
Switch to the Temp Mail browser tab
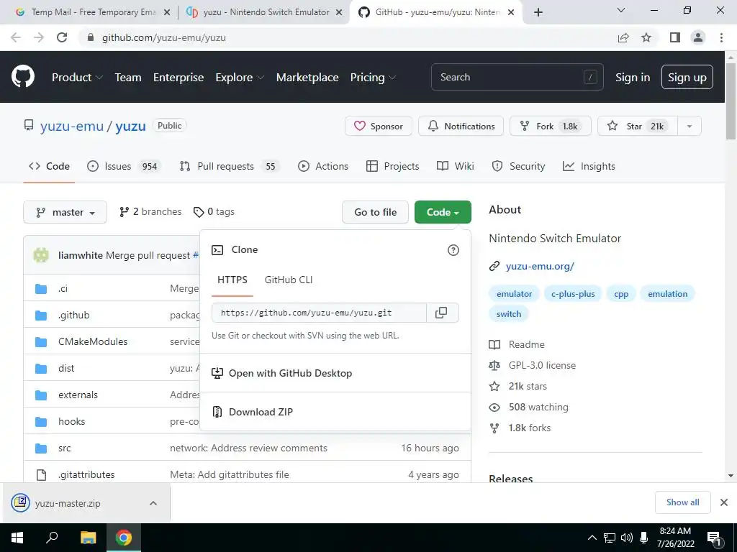tap(93, 12)
